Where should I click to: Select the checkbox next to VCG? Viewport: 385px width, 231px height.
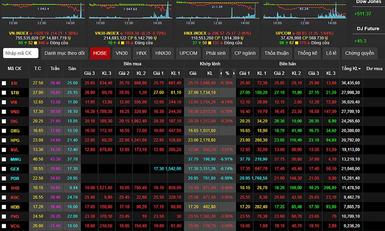pos(4,226)
